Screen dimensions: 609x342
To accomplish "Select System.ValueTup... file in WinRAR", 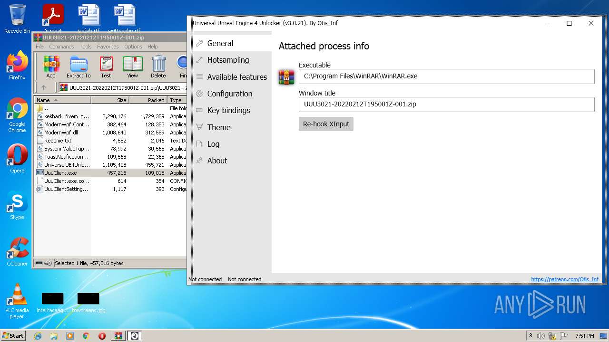I will (110, 149).
